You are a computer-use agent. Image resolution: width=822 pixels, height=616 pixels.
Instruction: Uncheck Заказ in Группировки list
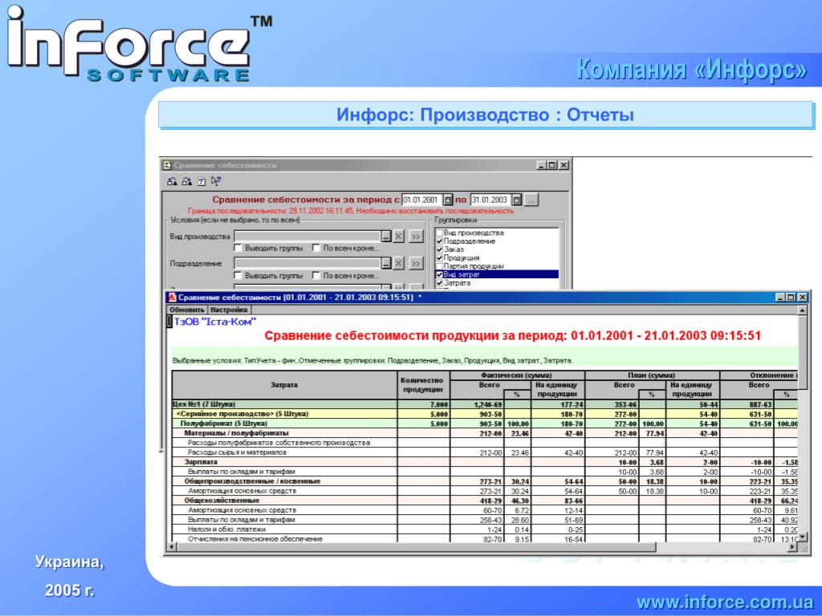pyautogui.click(x=439, y=249)
